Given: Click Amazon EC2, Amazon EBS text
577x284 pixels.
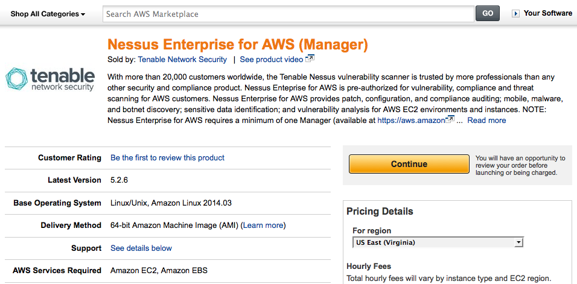Looking at the screenshot, I should tap(159, 270).
